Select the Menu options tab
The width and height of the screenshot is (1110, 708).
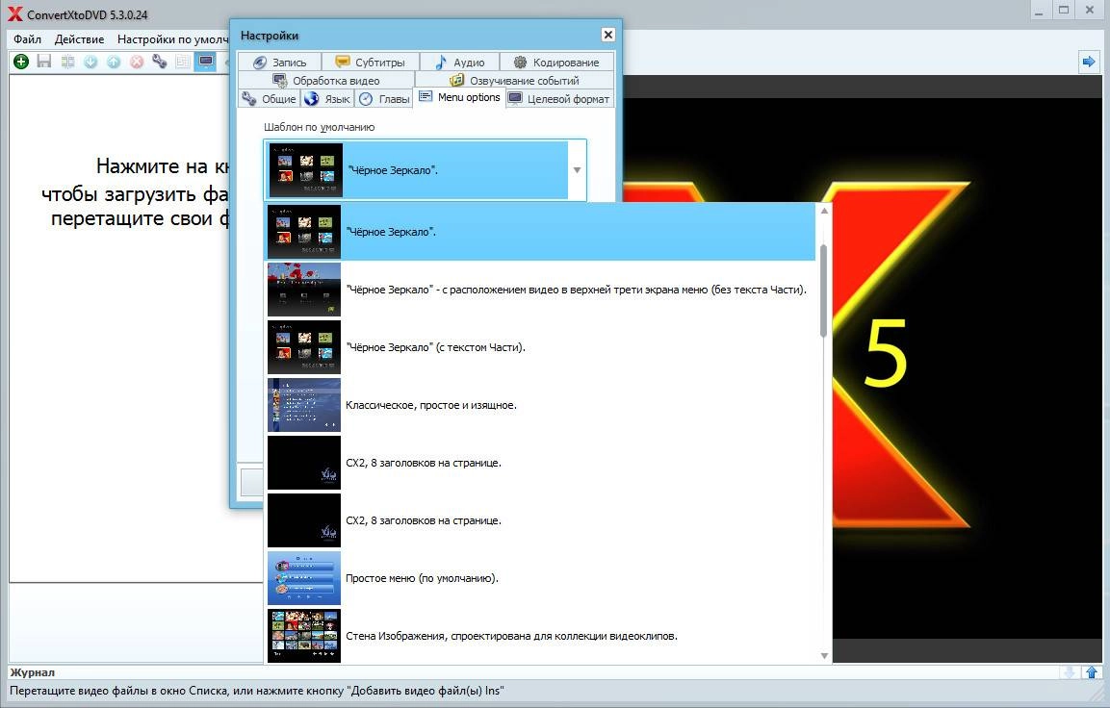click(x=459, y=97)
